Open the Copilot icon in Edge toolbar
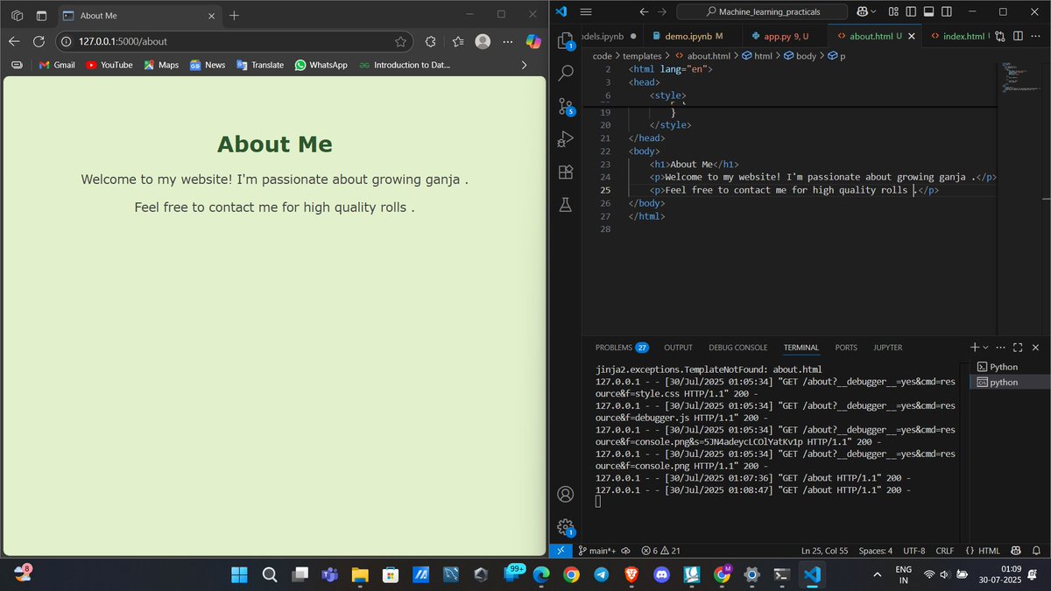The width and height of the screenshot is (1051, 591). 533,41
